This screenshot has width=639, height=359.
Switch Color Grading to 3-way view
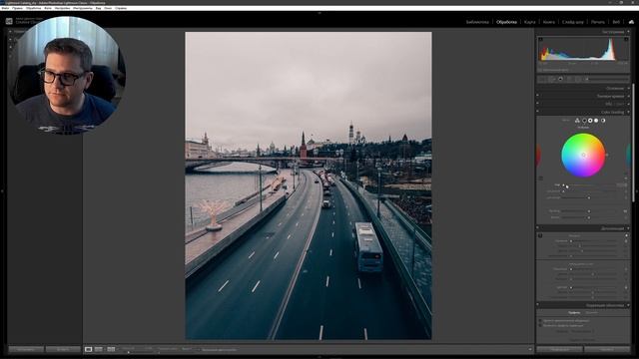coord(577,121)
